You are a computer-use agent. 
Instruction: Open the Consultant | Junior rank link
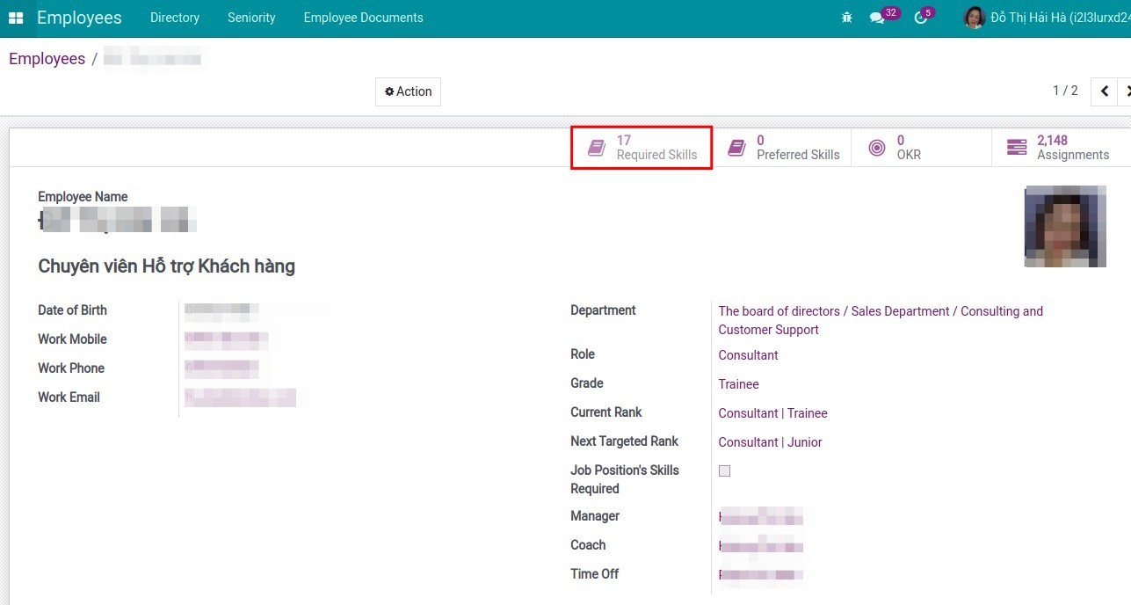(x=770, y=441)
